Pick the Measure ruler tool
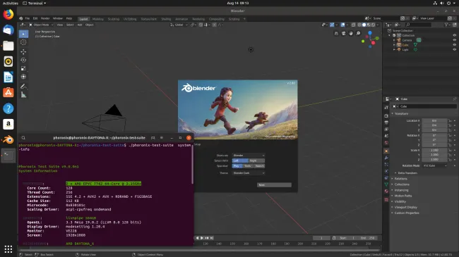 23,94
